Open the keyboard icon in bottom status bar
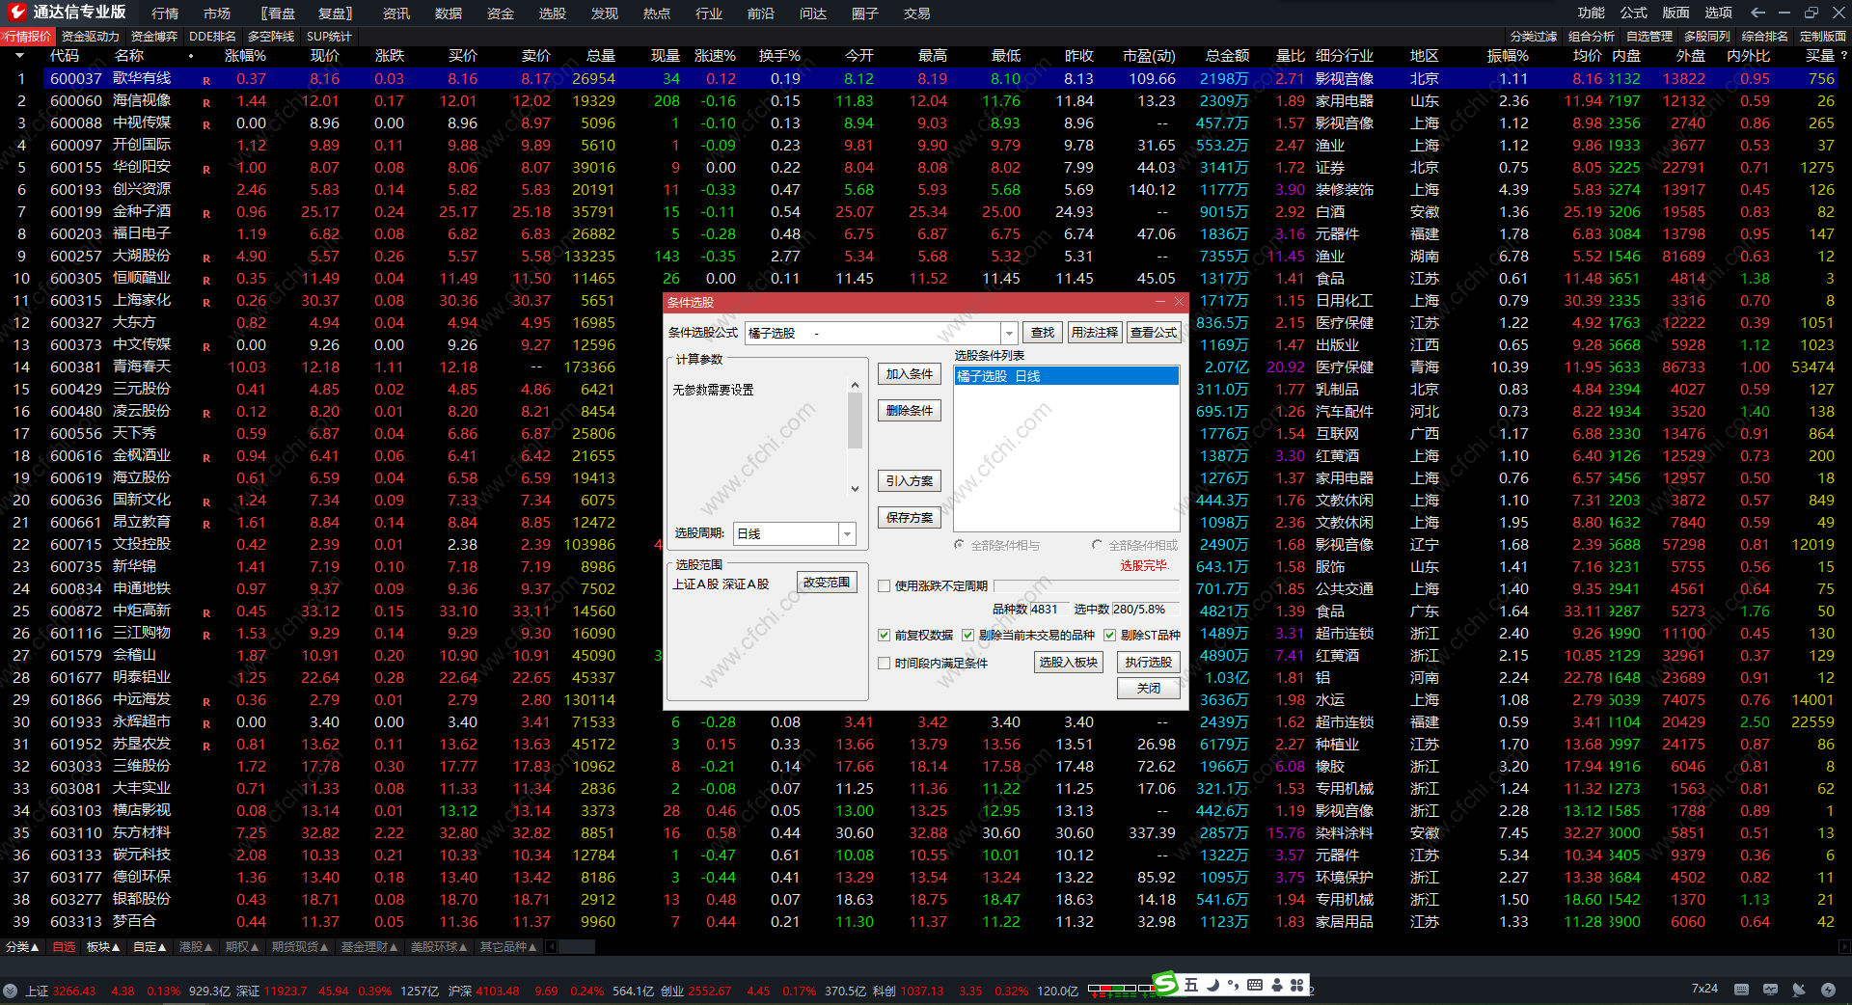This screenshot has height=1005, width=1852. [1741, 989]
